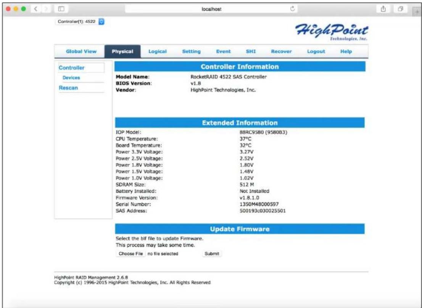The height and width of the screenshot is (308, 422).
Task: Open the Event tab
Action: click(x=223, y=52)
